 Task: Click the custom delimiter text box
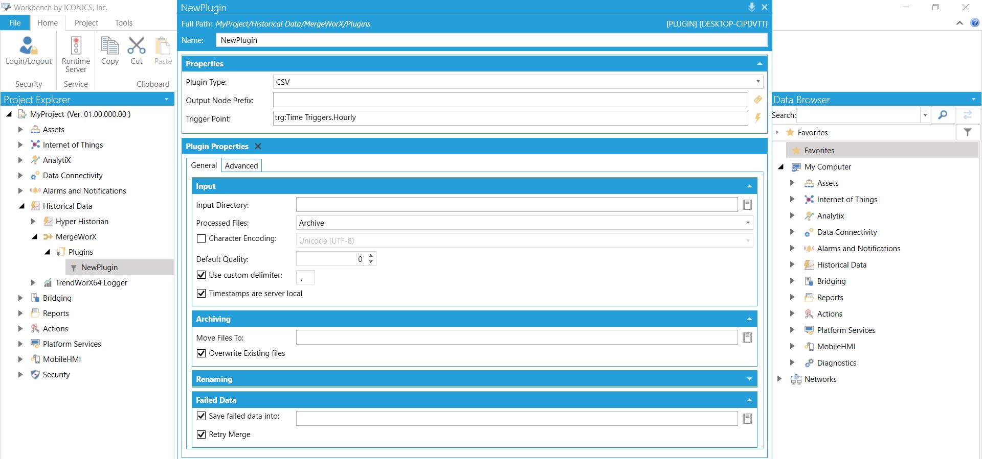click(305, 277)
